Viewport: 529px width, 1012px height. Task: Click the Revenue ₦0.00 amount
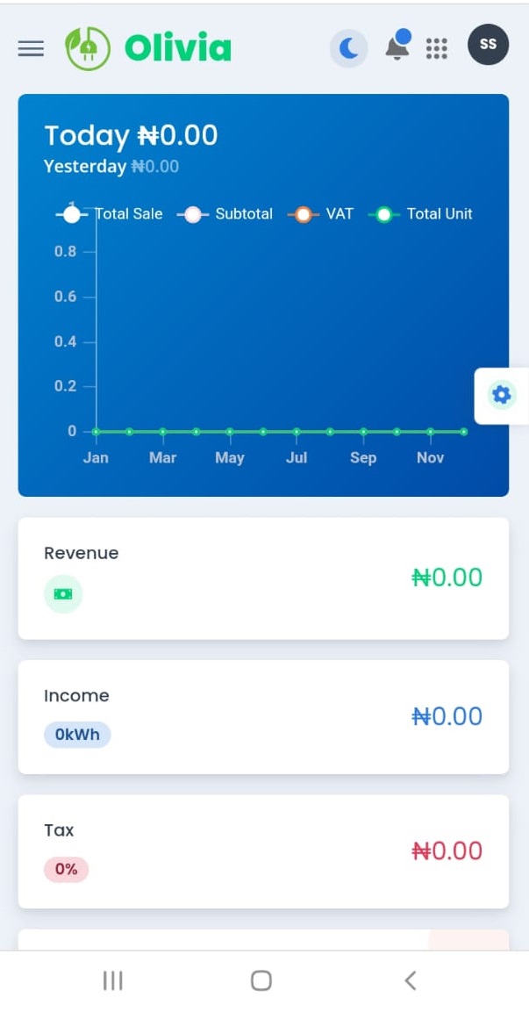pos(447,578)
